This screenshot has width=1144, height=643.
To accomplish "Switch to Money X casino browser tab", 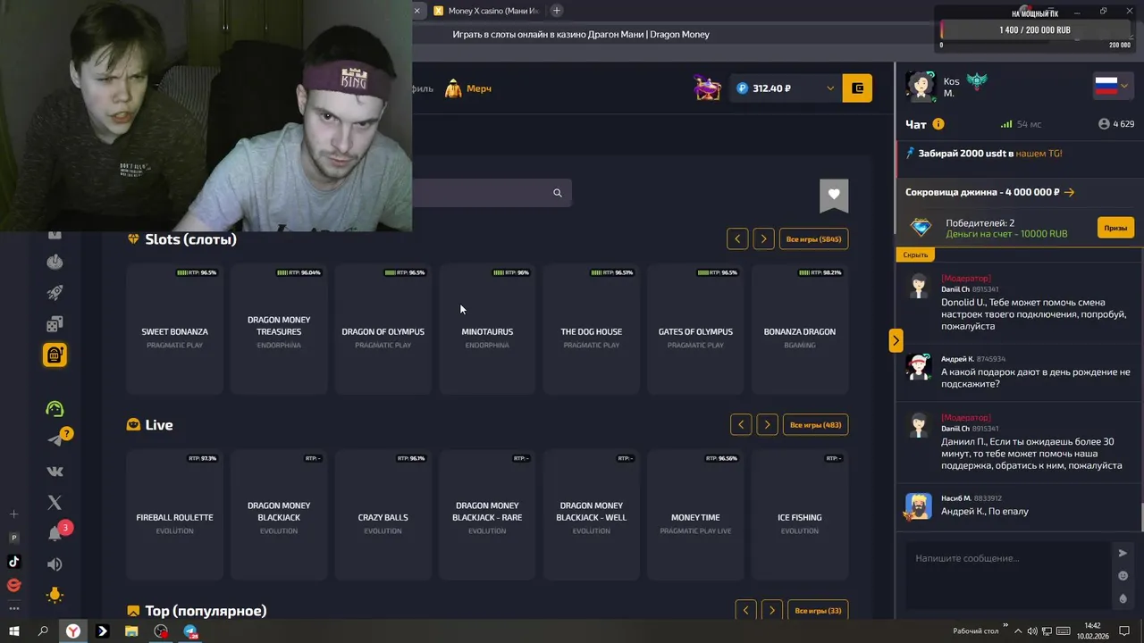I will click(x=485, y=11).
